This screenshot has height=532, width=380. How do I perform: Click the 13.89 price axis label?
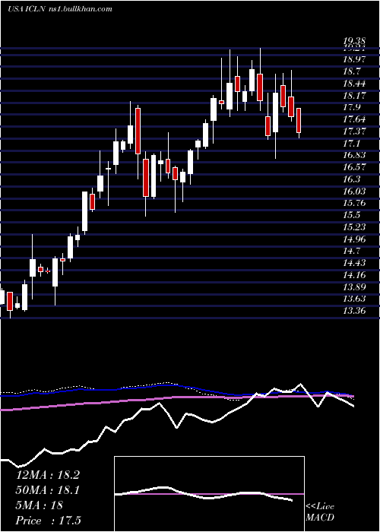tap(355, 287)
